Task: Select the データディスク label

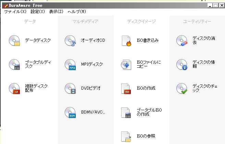Action: [x=38, y=40]
